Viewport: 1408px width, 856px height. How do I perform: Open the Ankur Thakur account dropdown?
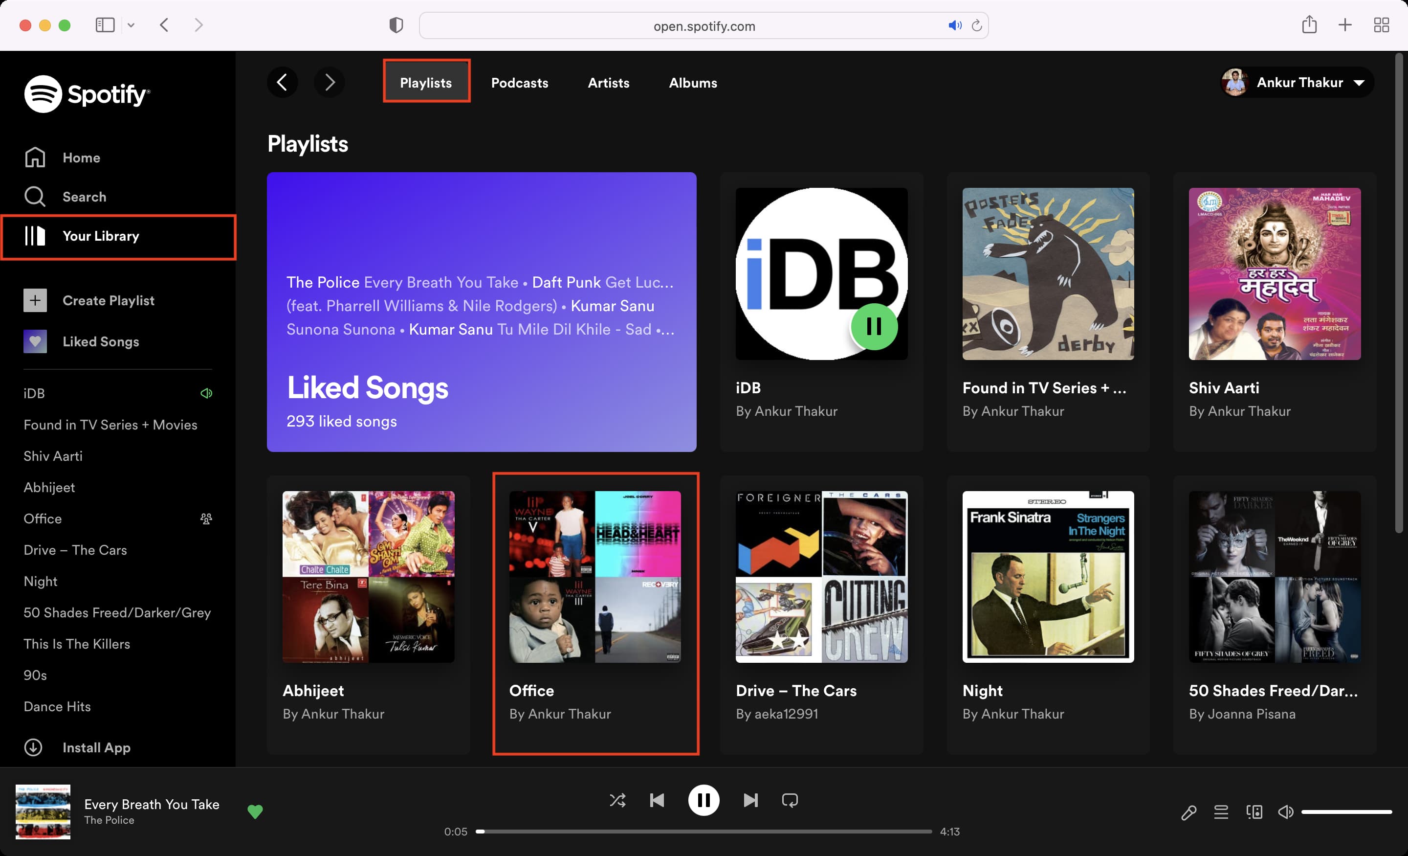pos(1297,82)
